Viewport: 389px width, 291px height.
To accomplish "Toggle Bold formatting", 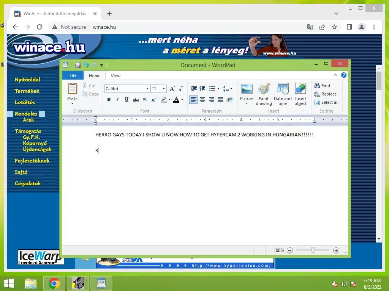I will pyautogui.click(x=109, y=100).
